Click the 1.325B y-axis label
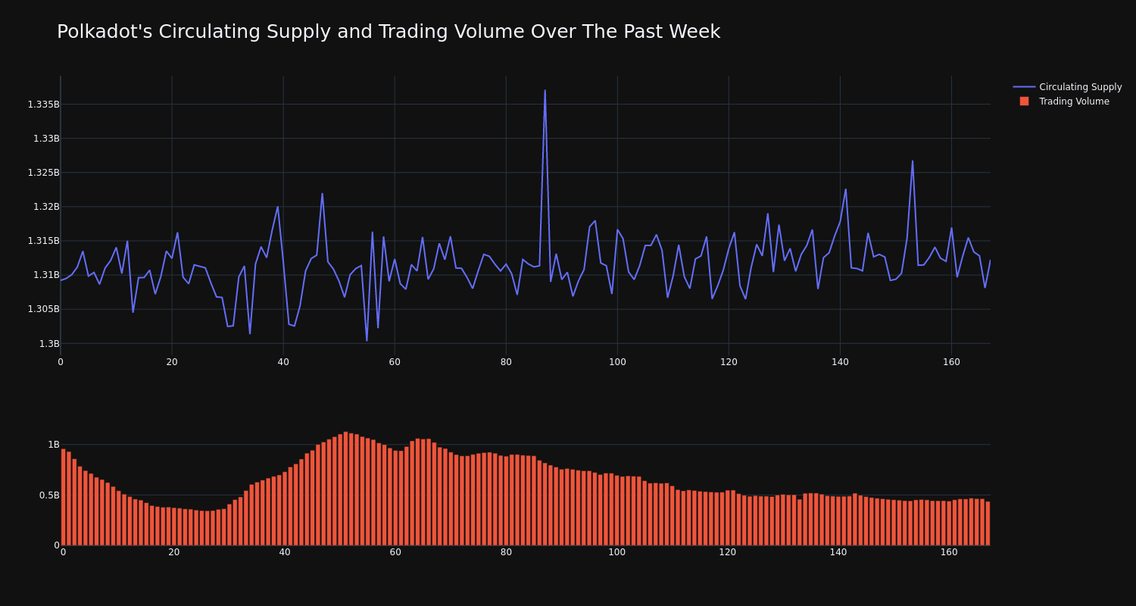 [43, 173]
